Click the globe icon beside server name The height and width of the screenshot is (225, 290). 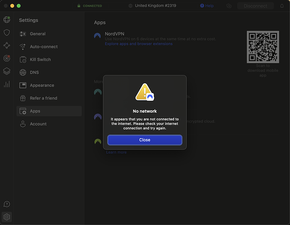click(x=131, y=6)
